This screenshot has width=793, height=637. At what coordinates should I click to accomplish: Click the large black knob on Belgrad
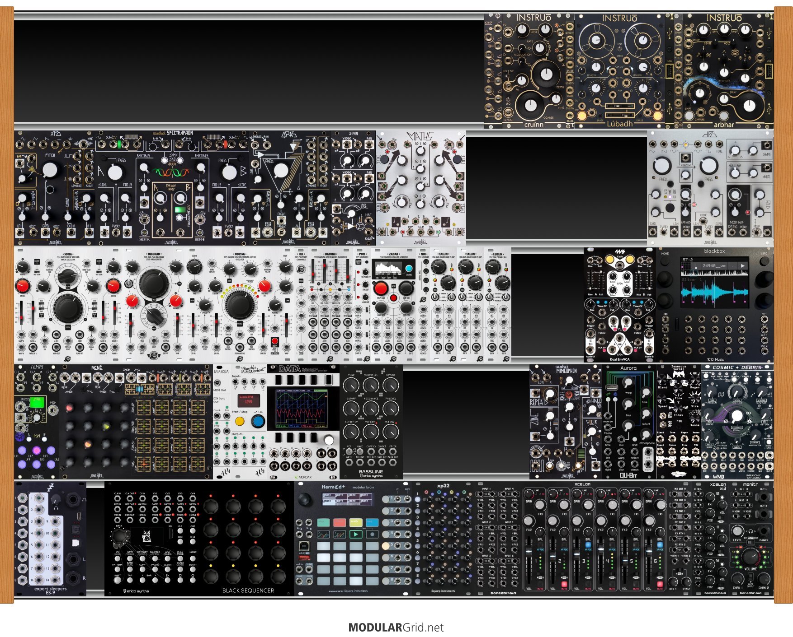click(154, 283)
